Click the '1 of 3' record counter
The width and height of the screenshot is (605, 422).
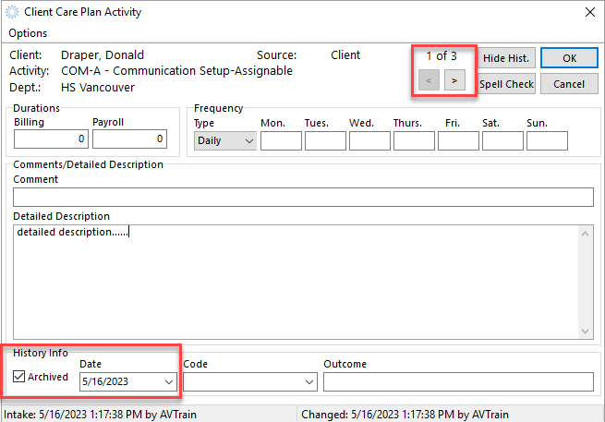442,56
